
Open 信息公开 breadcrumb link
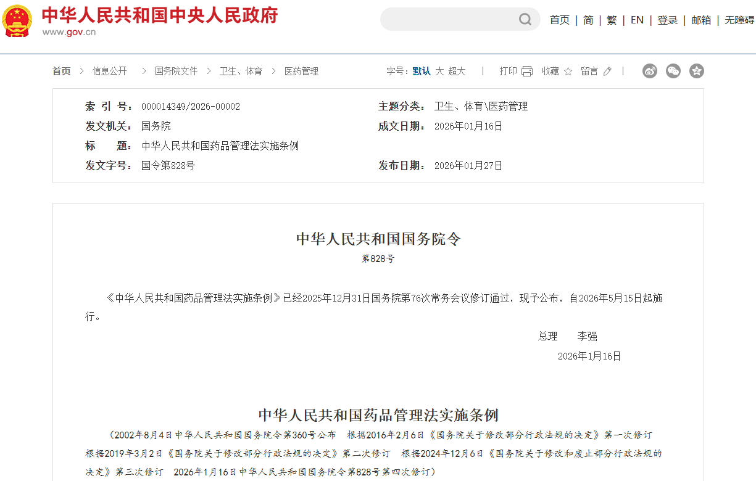coord(110,72)
